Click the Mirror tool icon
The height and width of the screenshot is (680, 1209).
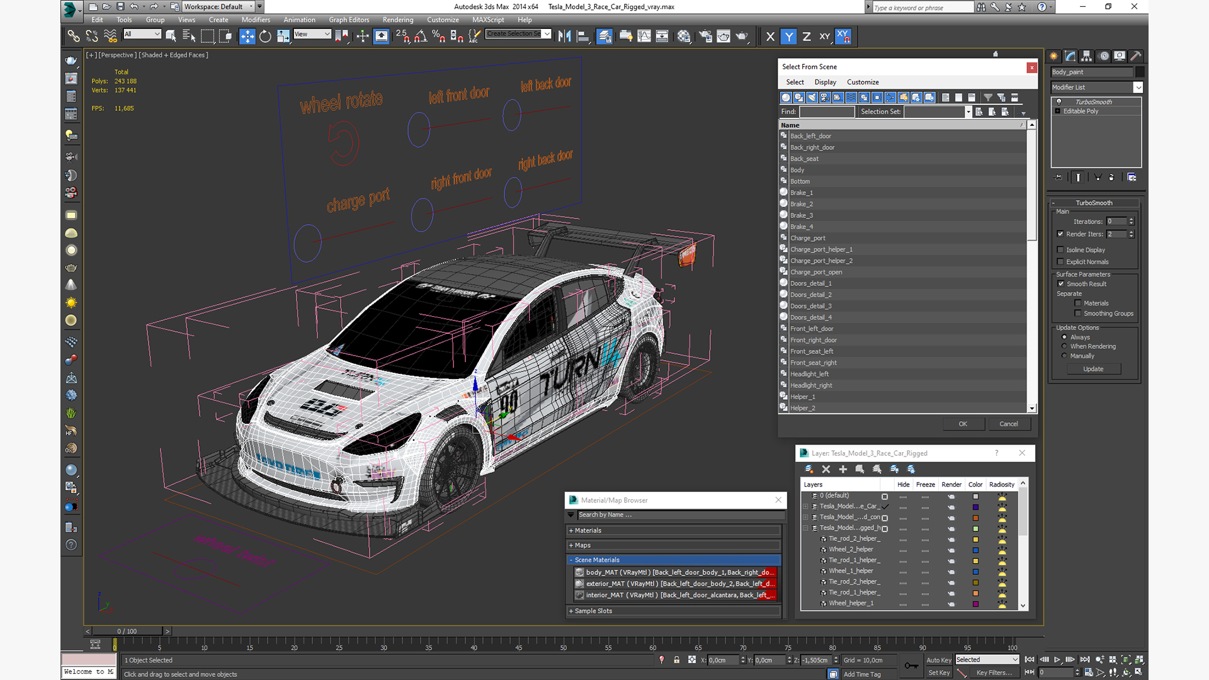click(564, 37)
